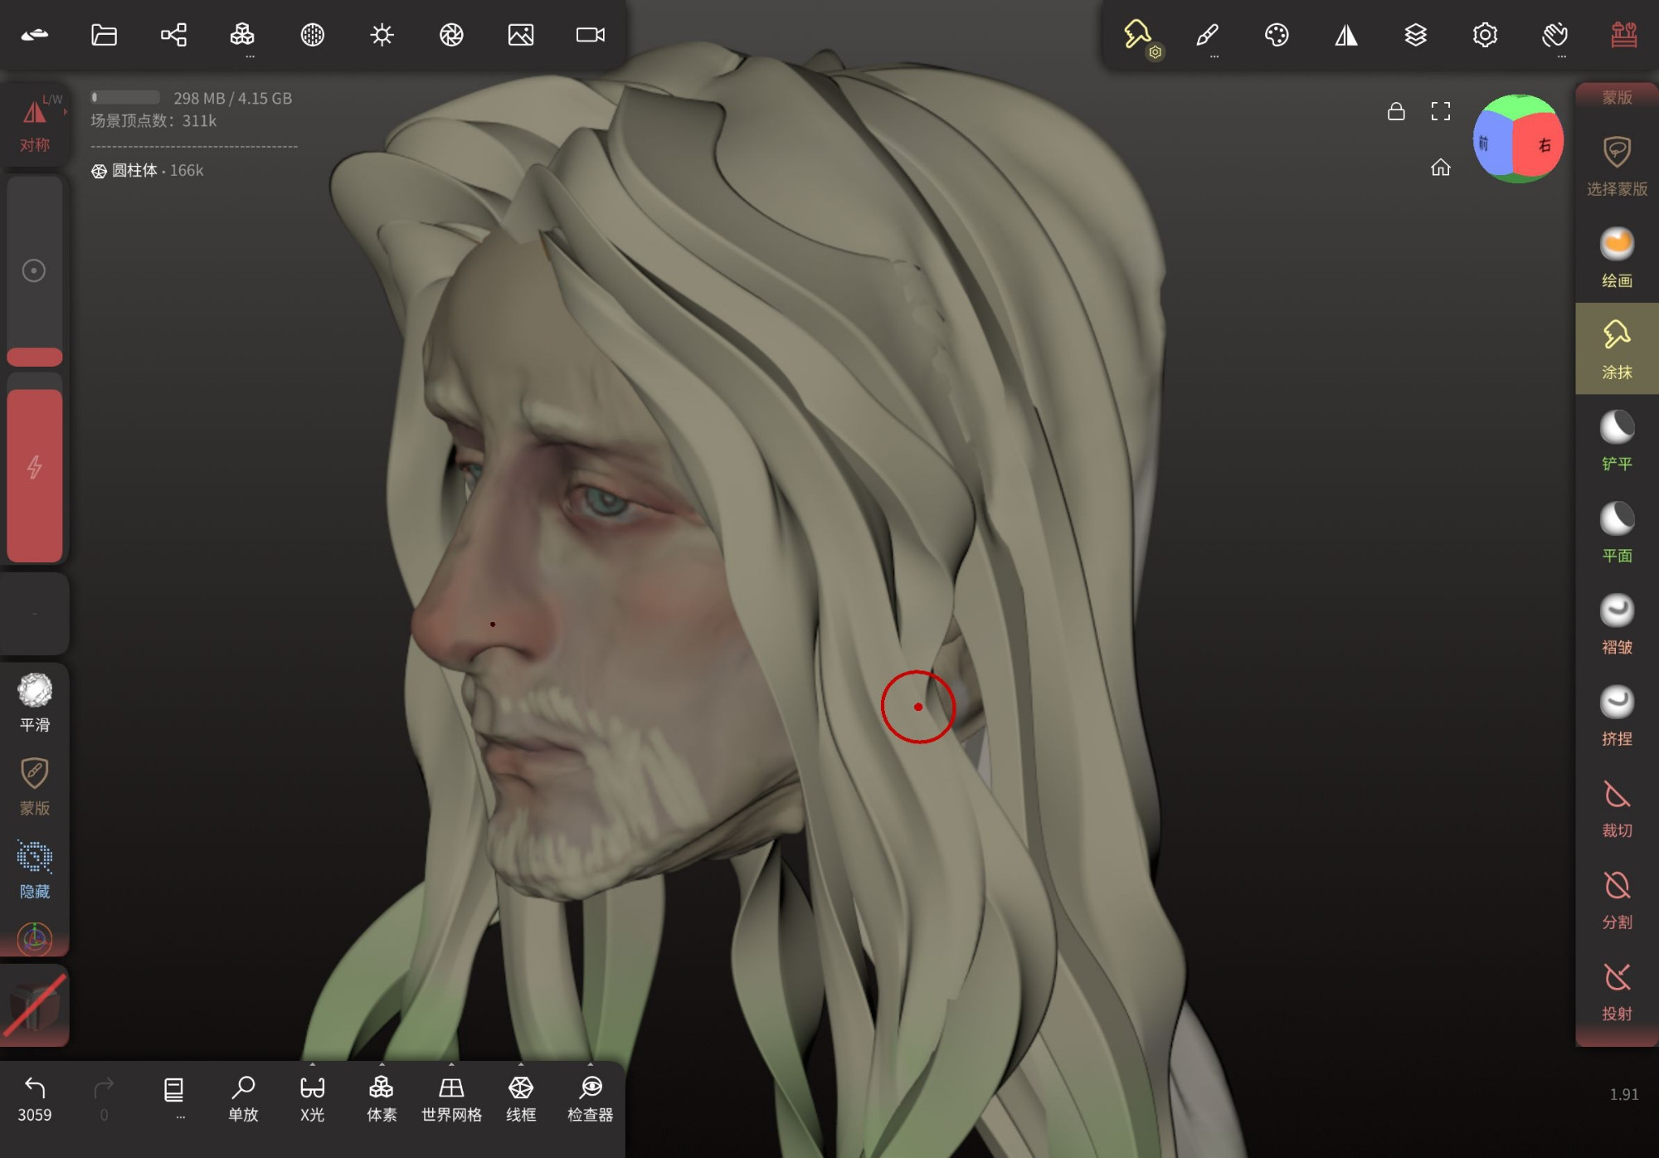Activate the gizmo icon on left bar
This screenshot has width=1659, height=1158.
coord(35,939)
